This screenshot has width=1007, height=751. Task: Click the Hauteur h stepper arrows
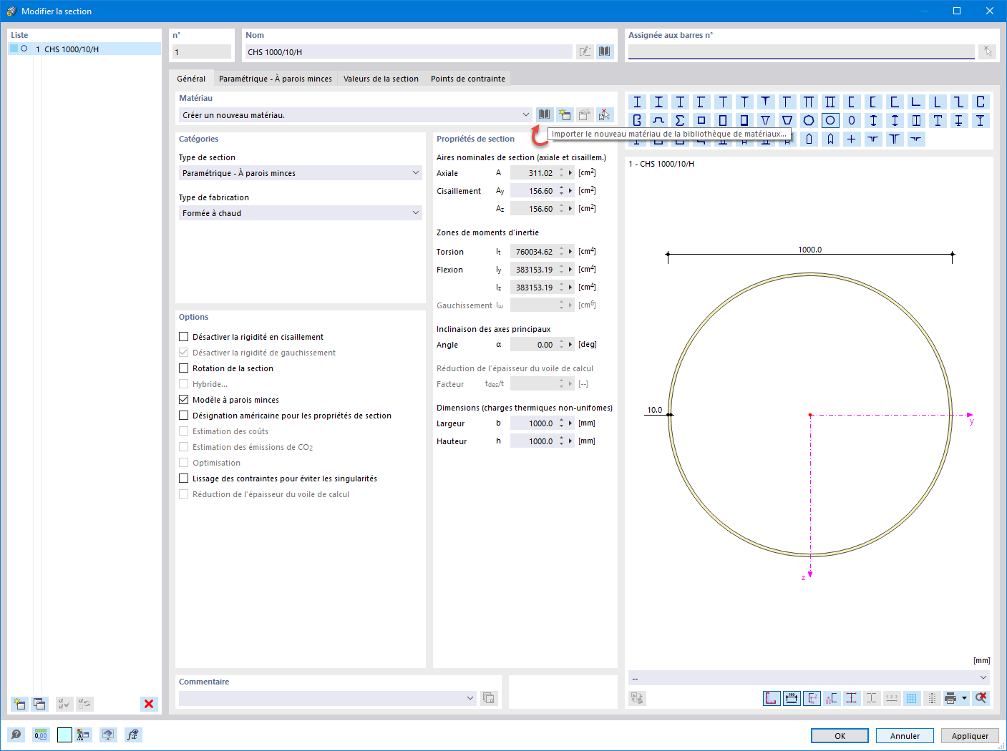pos(562,441)
